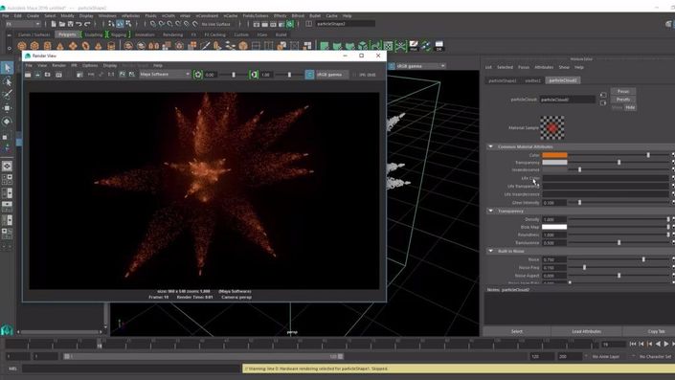
Task: Click the Hide button
Action: pos(630,107)
